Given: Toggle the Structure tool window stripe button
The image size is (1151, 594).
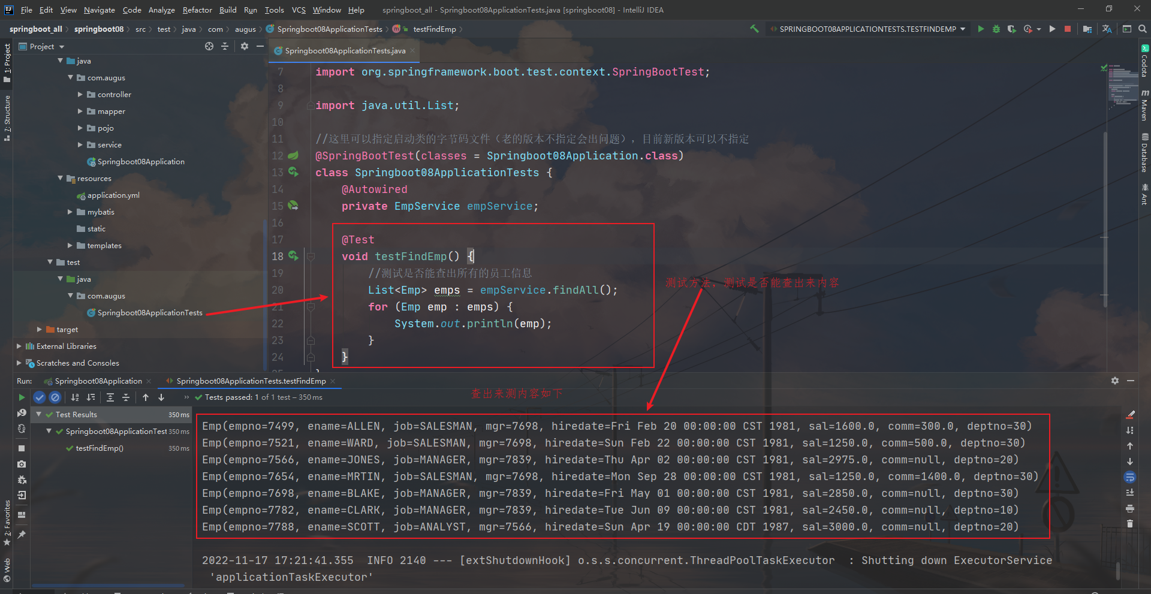Looking at the screenshot, I should [7, 118].
